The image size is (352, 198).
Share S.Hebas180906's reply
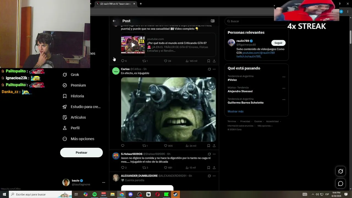214,167
